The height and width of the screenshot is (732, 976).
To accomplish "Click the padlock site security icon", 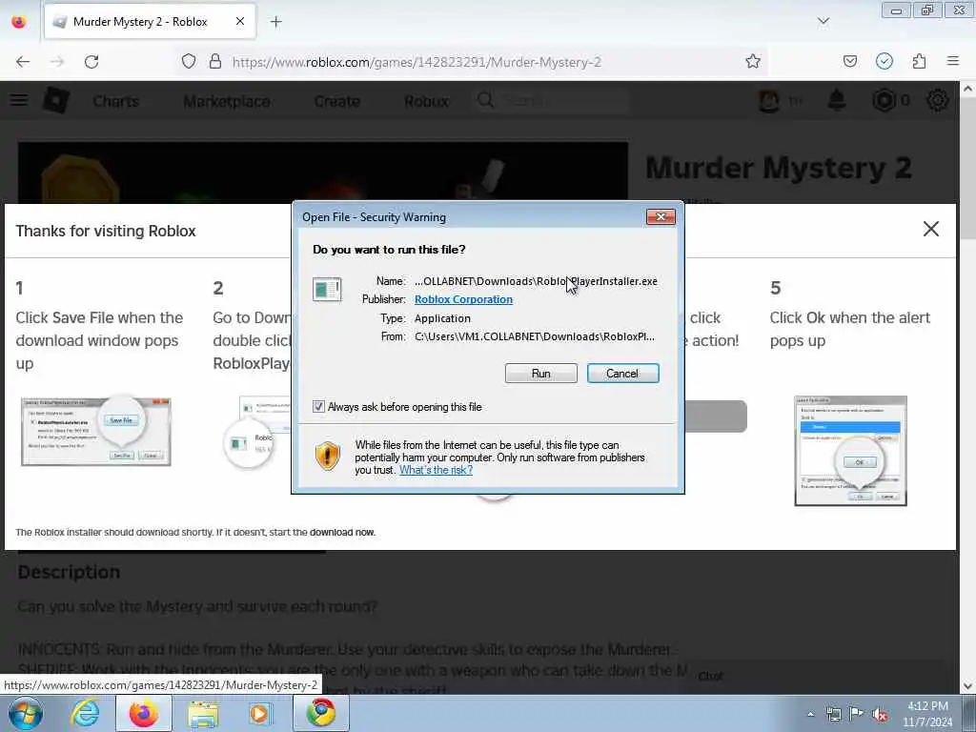I will [215, 62].
